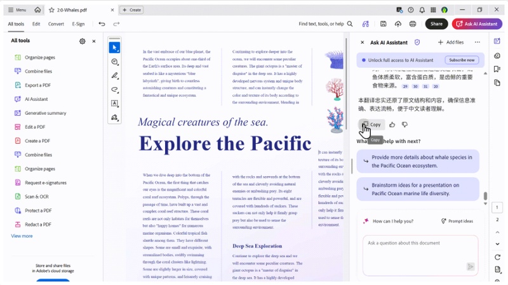Close the All tools panel
The image size is (508, 285).
click(94, 41)
